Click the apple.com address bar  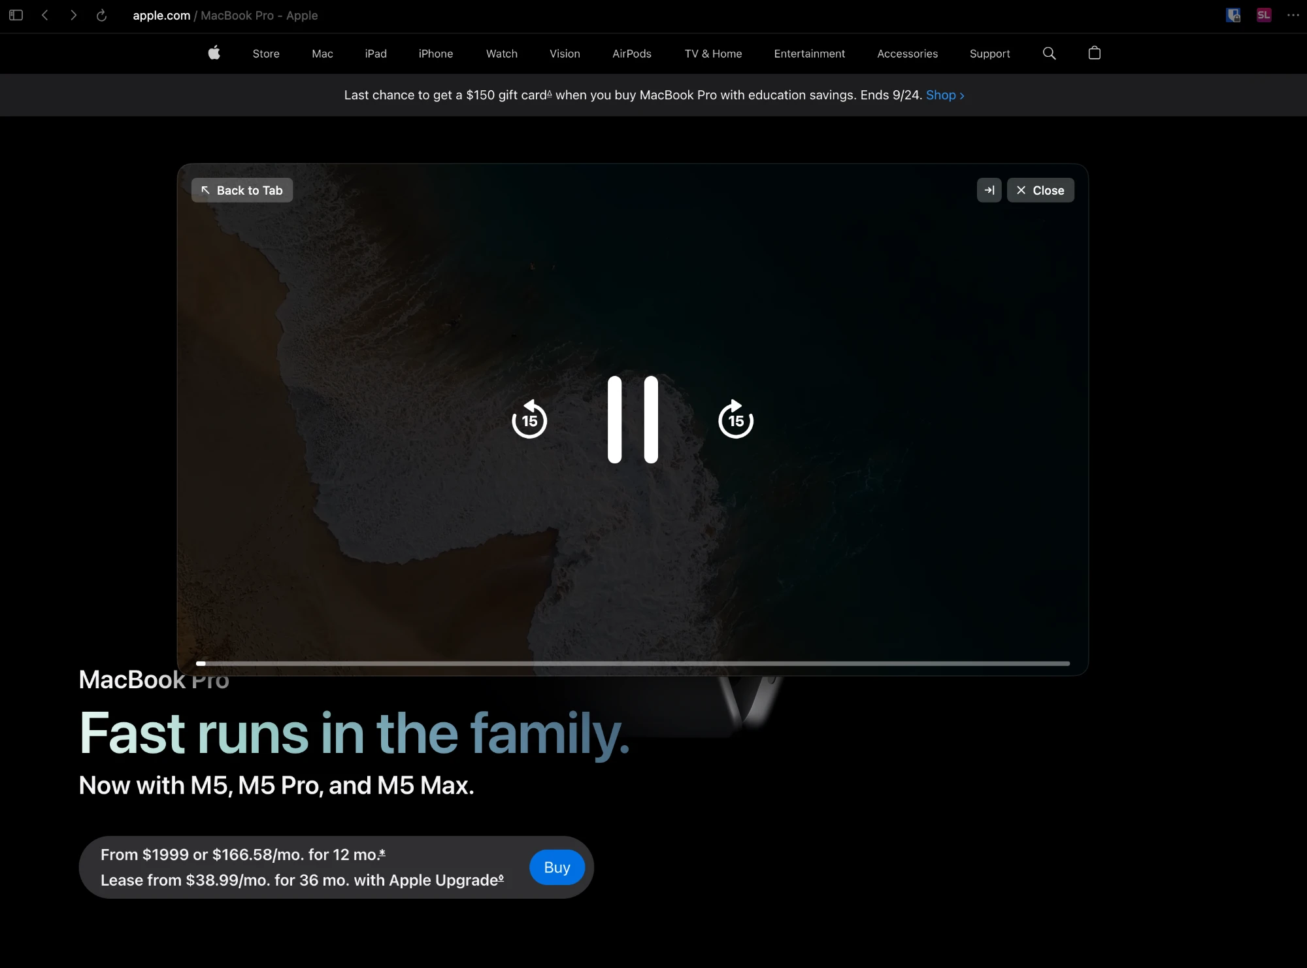225,15
